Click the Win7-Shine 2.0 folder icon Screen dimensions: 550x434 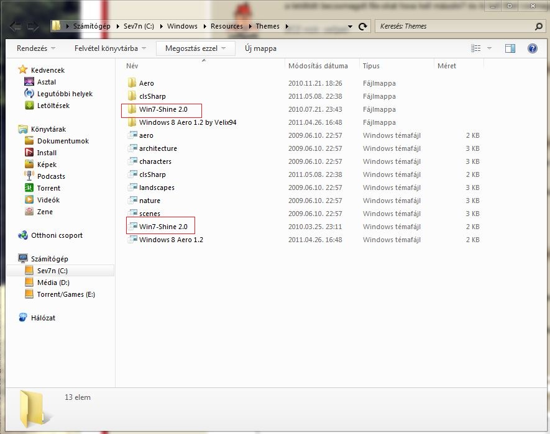pyautogui.click(x=132, y=109)
